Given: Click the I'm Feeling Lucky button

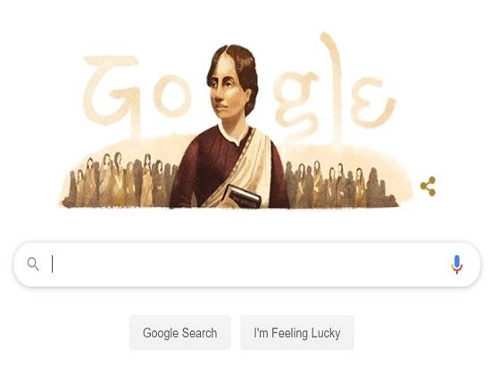Looking at the screenshot, I should point(297,333).
